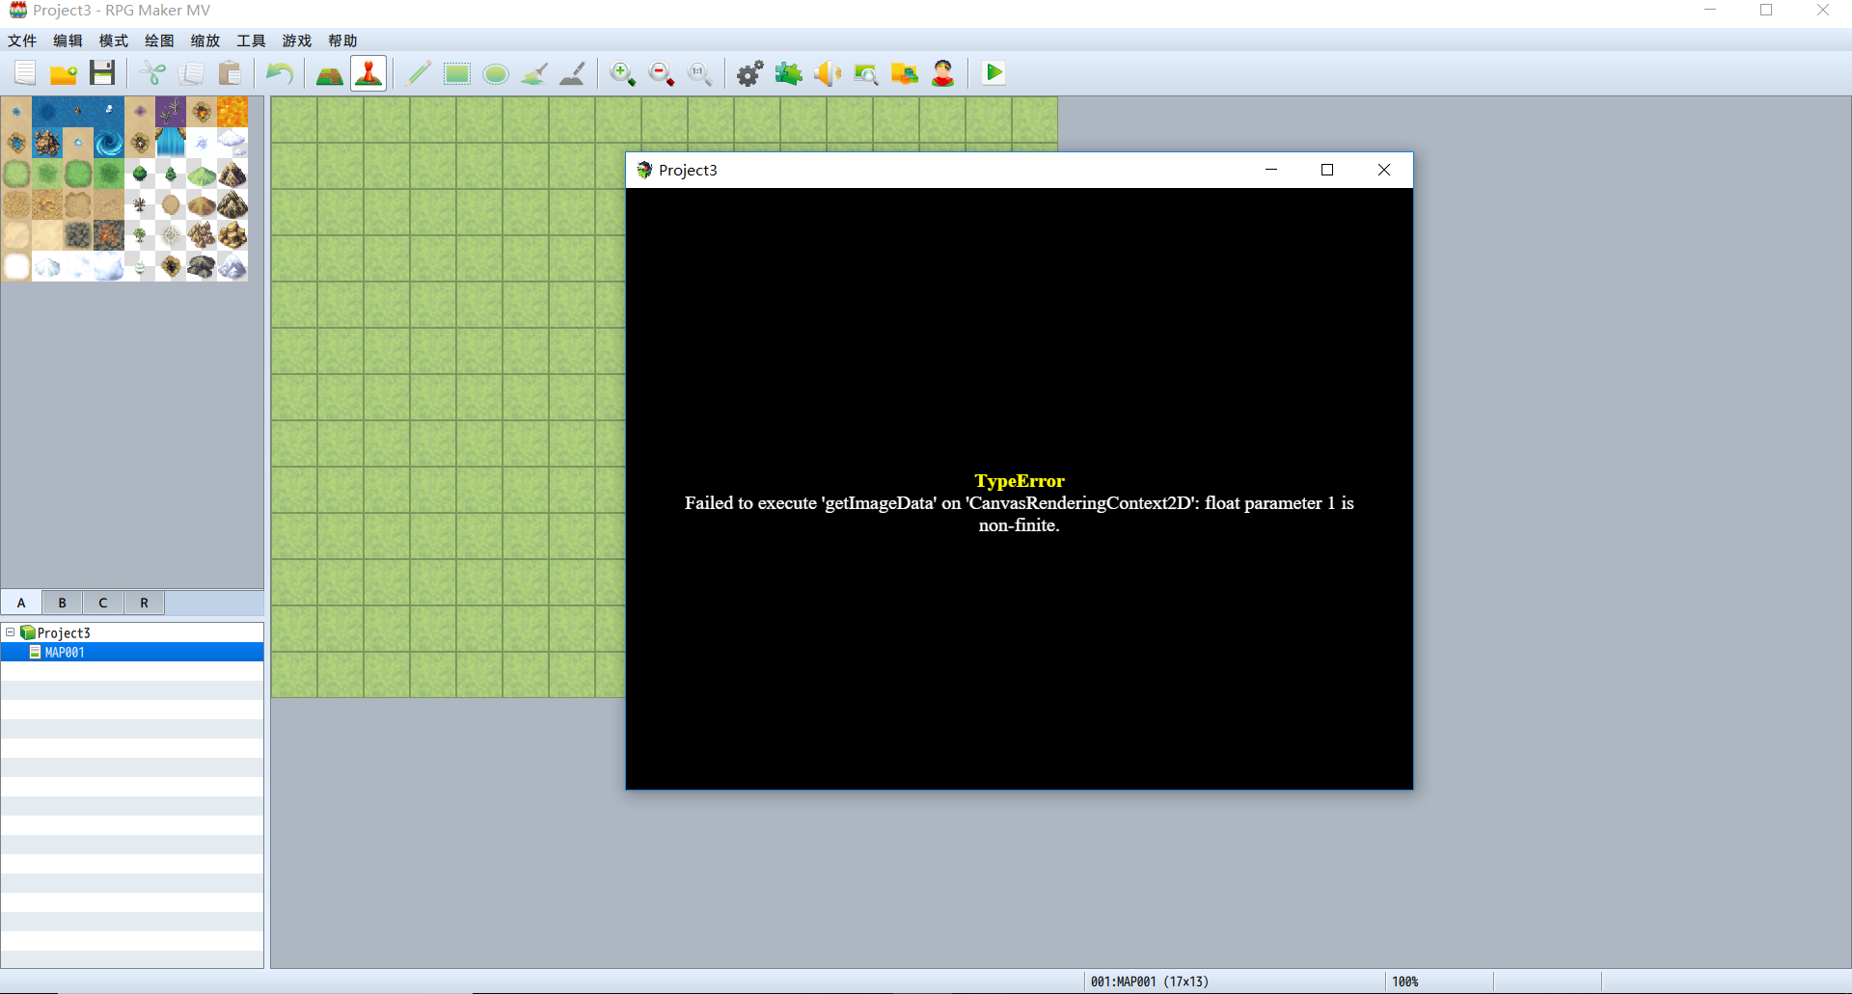
Task: Click the Cut scissors icon
Action: (x=152, y=73)
